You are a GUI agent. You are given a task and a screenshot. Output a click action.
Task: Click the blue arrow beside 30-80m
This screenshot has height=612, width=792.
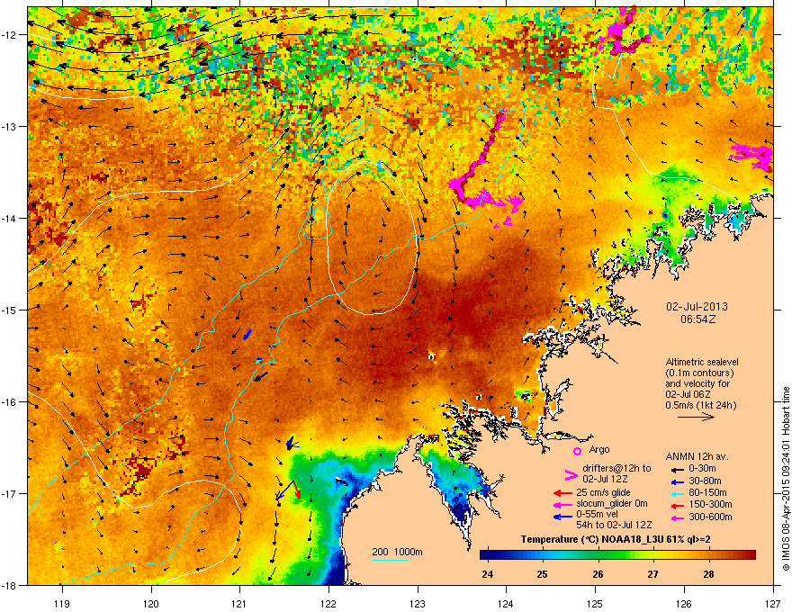[678, 481]
